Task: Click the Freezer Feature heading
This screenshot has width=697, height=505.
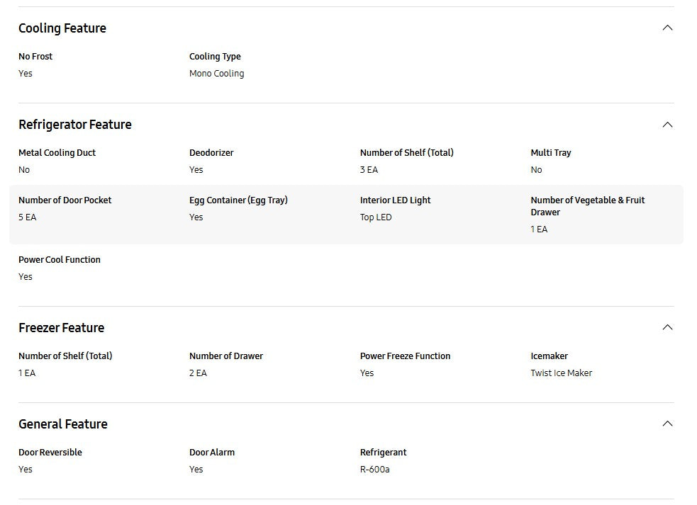Action: [62, 328]
